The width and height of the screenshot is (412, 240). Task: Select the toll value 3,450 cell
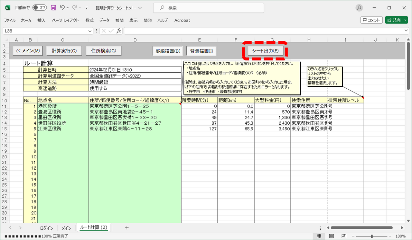272,129
